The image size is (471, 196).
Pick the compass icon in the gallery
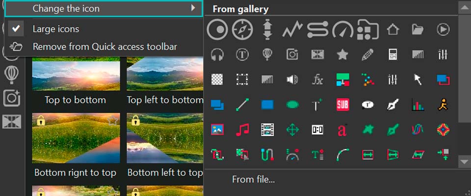[x=242, y=29]
